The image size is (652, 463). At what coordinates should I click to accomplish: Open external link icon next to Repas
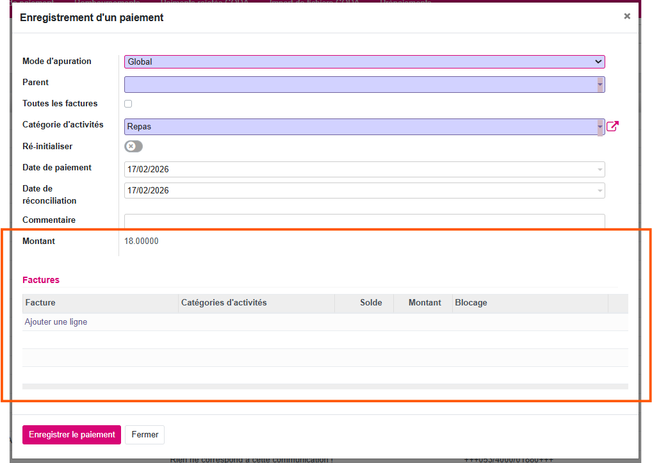tap(612, 126)
